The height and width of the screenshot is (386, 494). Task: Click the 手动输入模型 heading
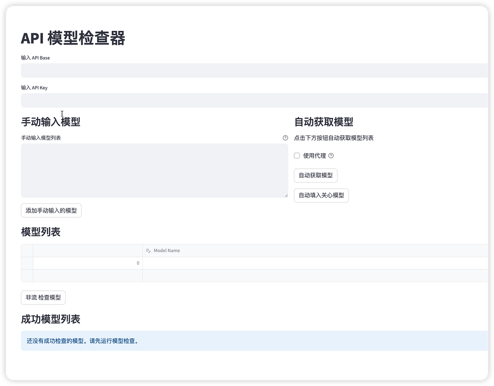[x=51, y=122]
